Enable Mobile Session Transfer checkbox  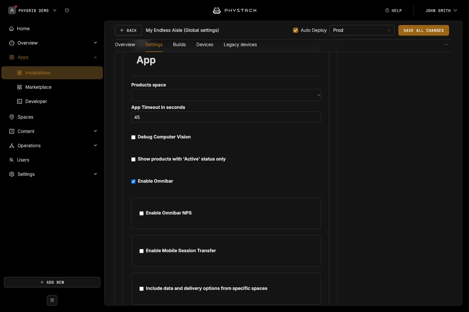pyautogui.click(x=141, y=251)
